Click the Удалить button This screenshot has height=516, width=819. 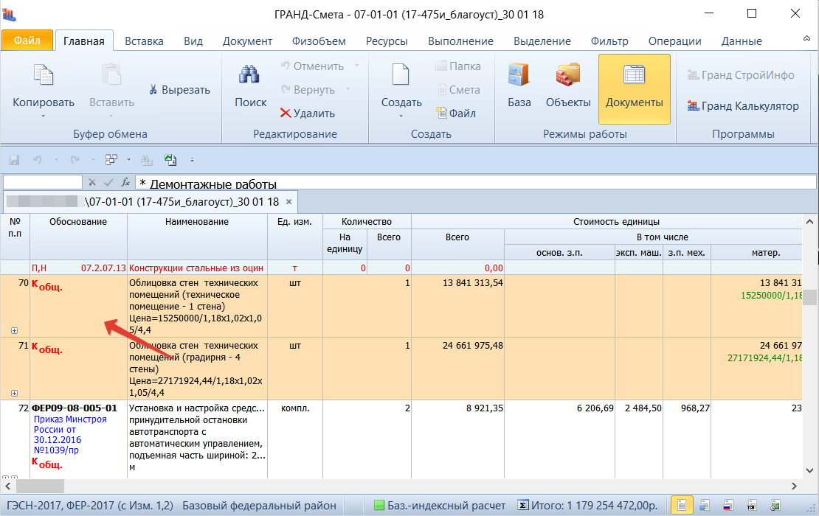pyautogui.click(x=307, y=114)
